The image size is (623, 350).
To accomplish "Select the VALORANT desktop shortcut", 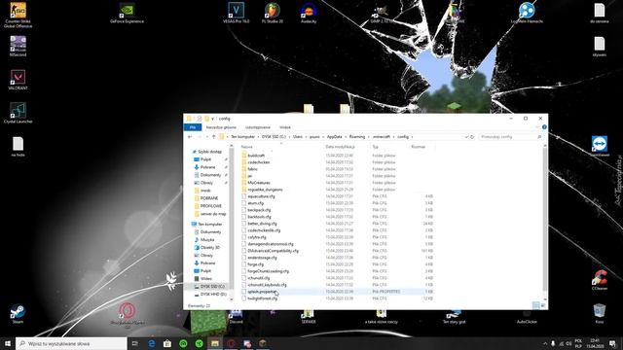I will pos(18,80).
